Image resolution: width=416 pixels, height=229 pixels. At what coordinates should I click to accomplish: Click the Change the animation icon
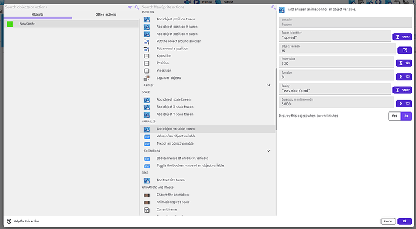147,195
